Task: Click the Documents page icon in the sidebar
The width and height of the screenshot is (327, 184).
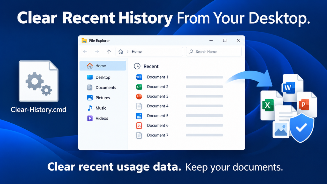Action: point(90,88)
